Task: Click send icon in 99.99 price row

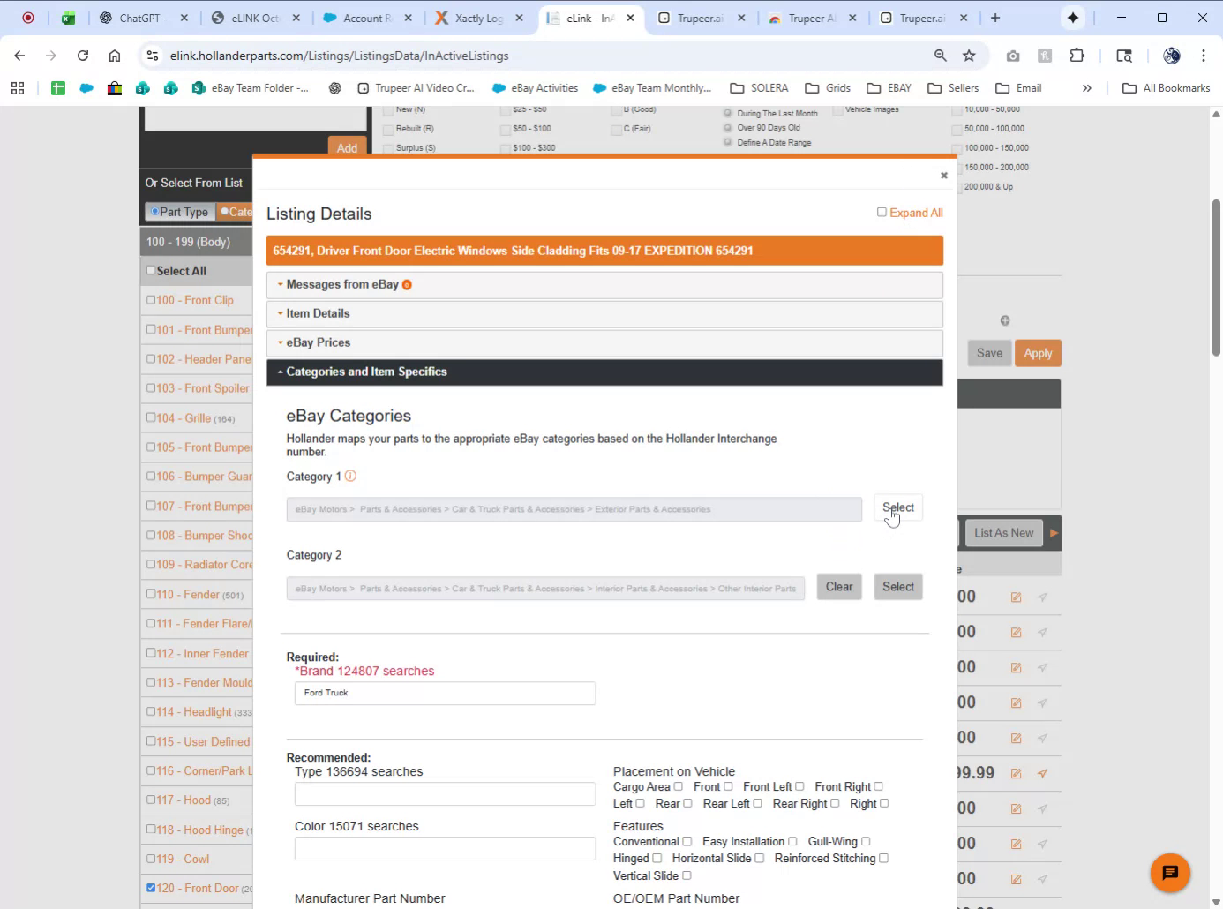Action: [x=1042, y=774]
